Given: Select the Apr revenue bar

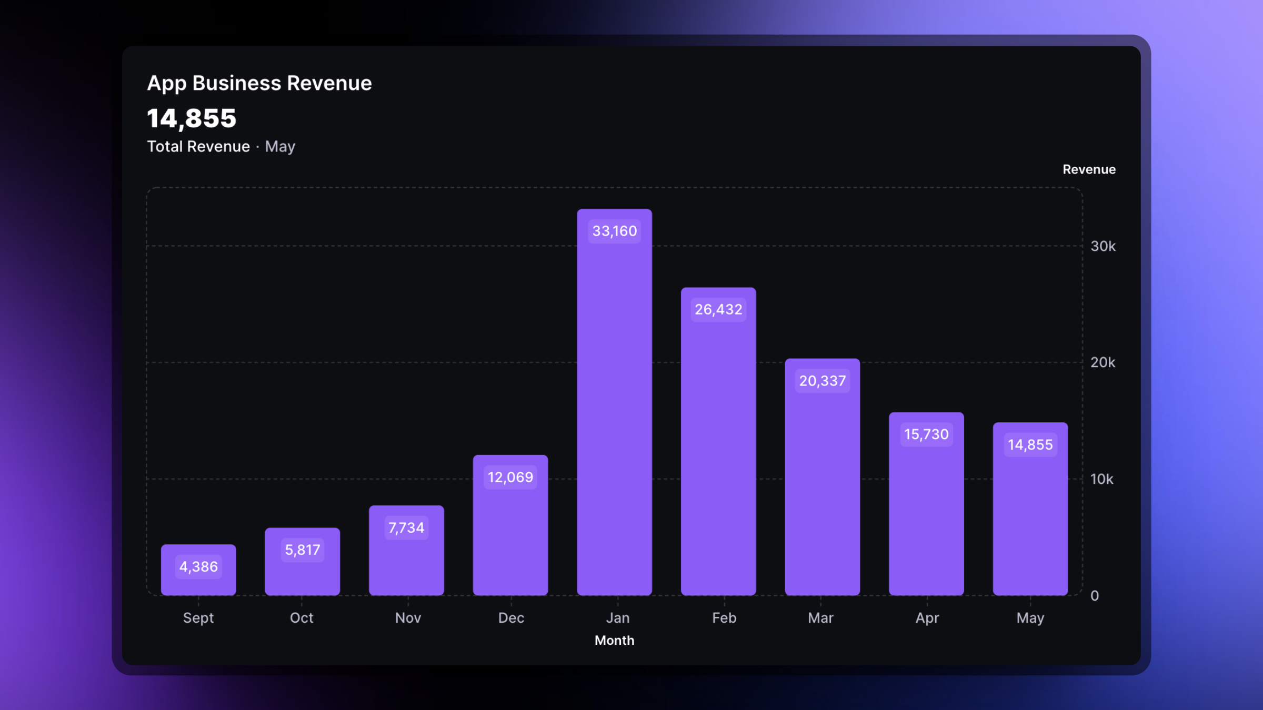Looking at the screenshot, I should click(927, 504).
